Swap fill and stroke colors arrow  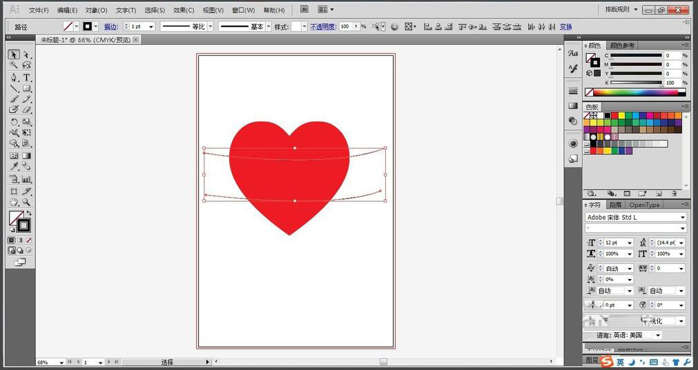coord(28,214)
